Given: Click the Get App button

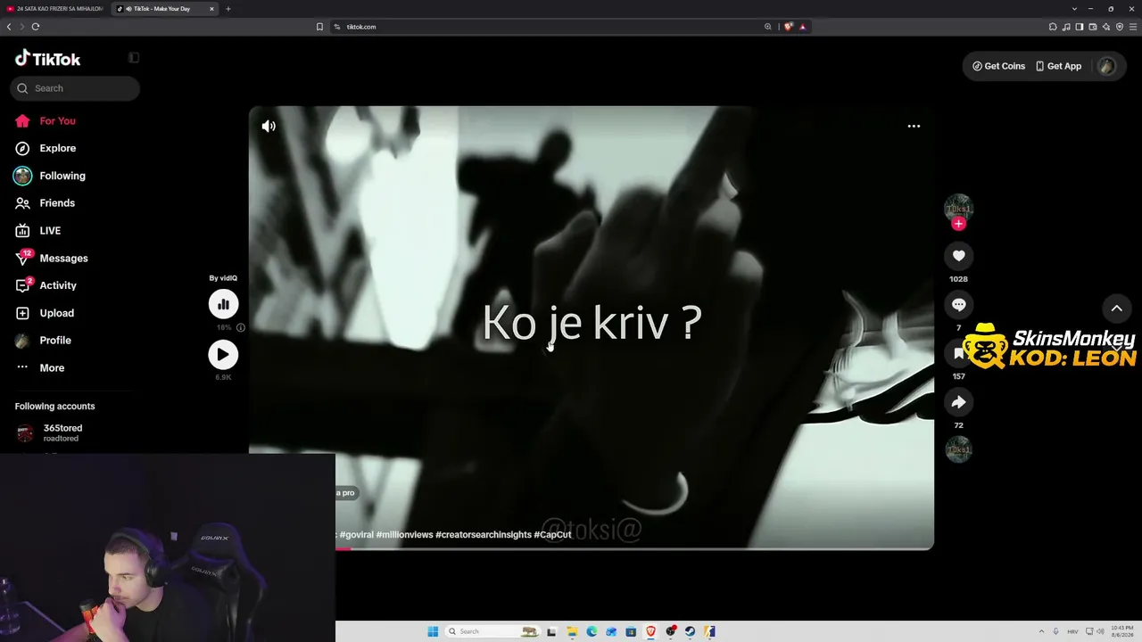Looking at the screenshot, I should tap(1058, 66).
